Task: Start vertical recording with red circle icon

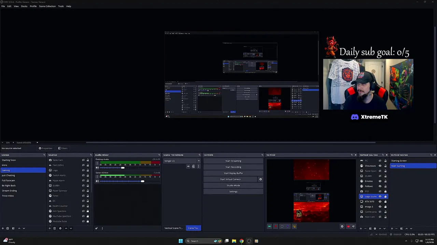Action: click(276, 226)
